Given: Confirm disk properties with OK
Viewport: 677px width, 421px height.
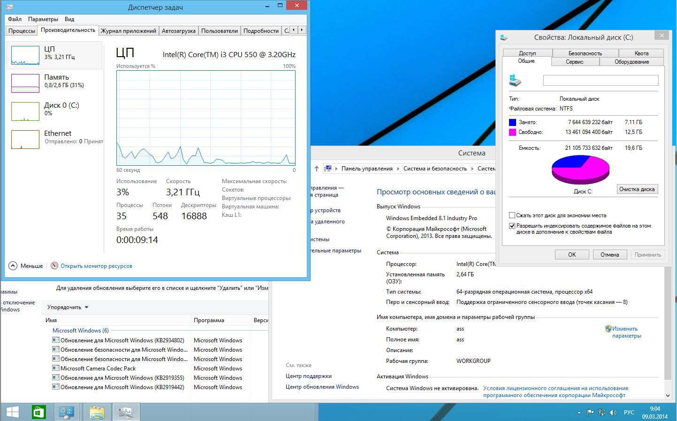Looking at the screenshot, I should click(x=572, y=254).
